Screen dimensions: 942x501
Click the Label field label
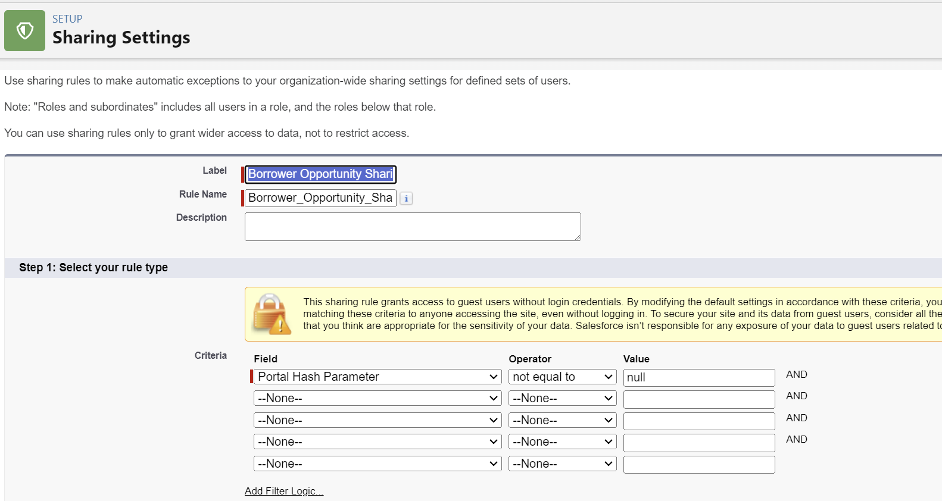point(215,171)
